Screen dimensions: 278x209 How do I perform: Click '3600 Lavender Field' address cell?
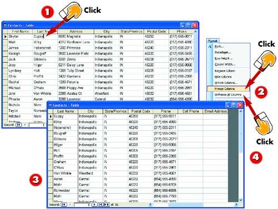76,54
